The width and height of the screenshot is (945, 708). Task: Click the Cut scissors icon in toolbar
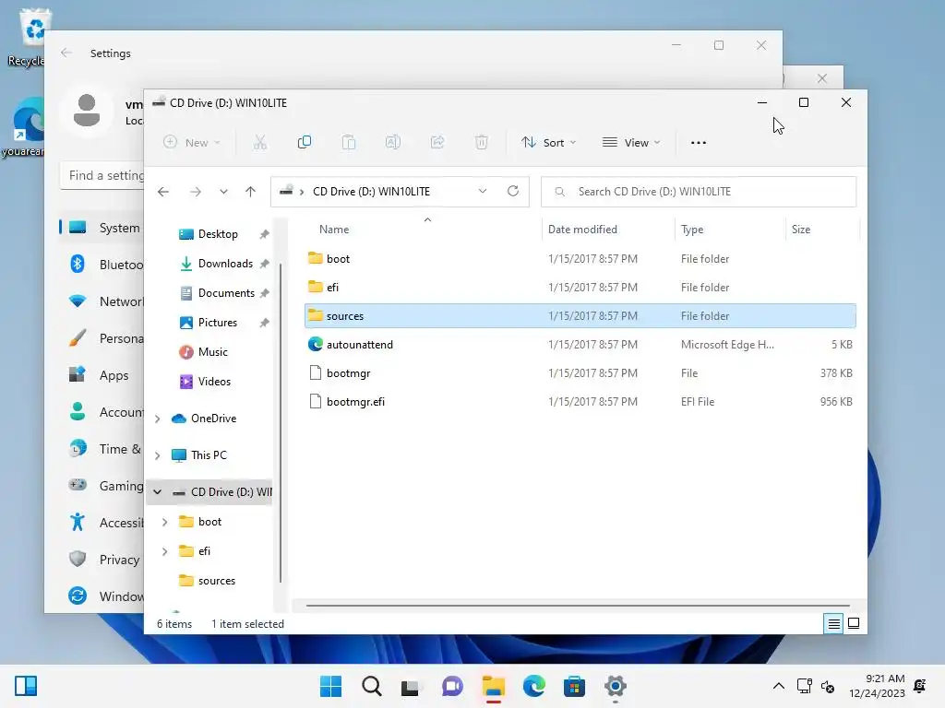coord(259,143)
